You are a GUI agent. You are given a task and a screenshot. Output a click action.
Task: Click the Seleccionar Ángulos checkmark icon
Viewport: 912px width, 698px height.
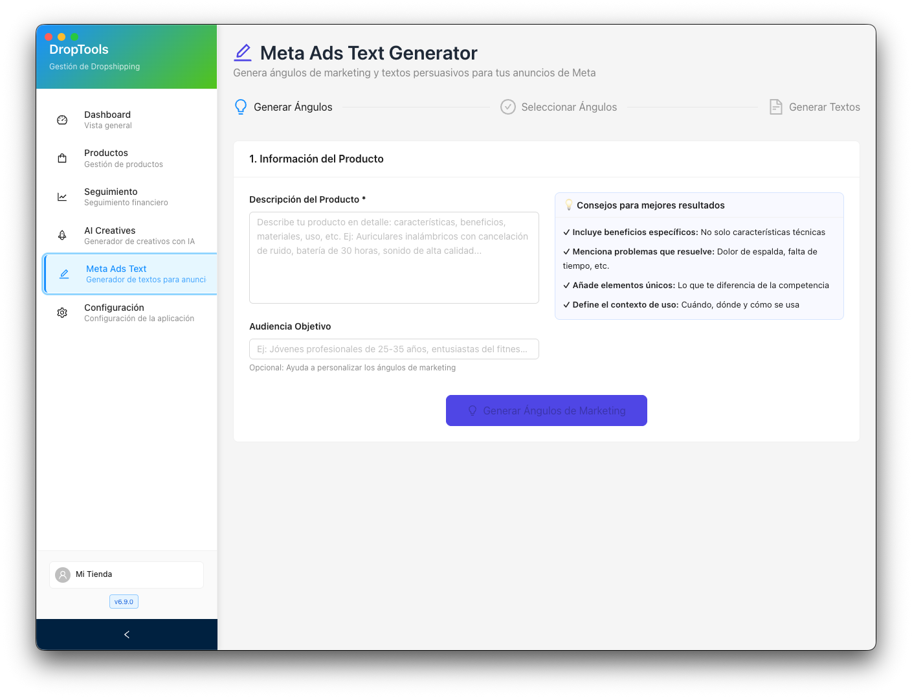[507, 107]
